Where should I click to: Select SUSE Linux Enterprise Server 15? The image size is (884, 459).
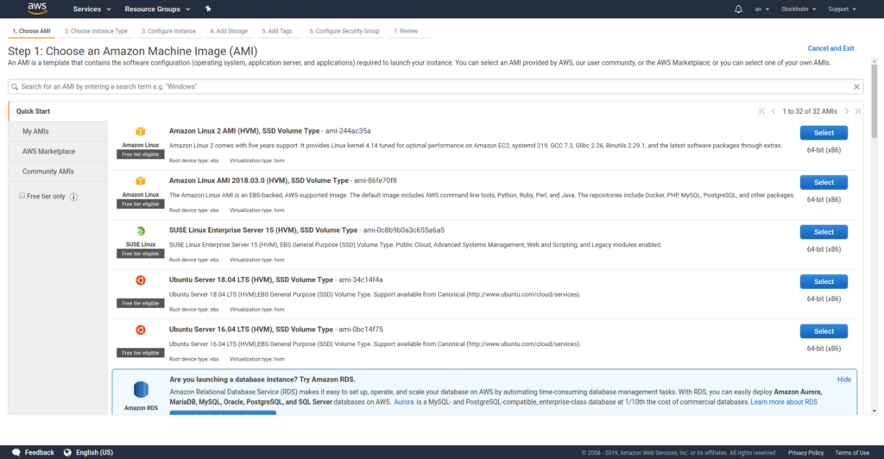824,232
